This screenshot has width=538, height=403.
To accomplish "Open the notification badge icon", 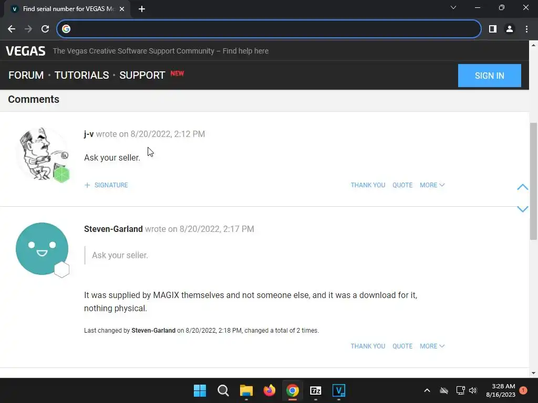I will point(523,390).
